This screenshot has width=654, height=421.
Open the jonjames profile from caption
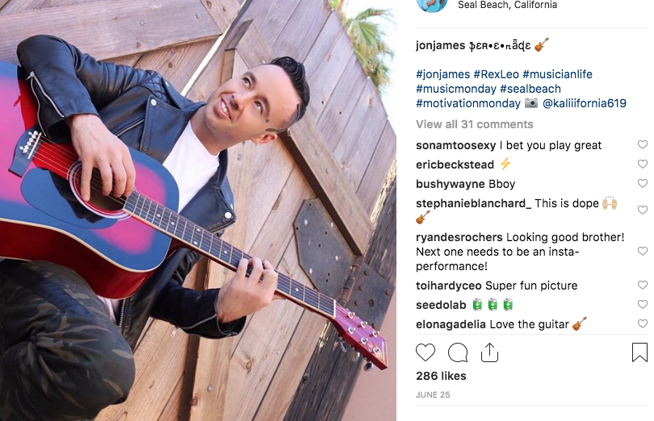click(440, 45)
